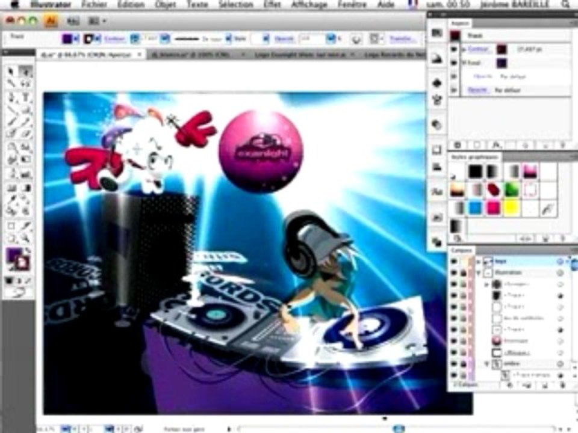Click the purple Fill box in tools panel
The width and height of the screenshot is (578, 433).
coord(13,255)
